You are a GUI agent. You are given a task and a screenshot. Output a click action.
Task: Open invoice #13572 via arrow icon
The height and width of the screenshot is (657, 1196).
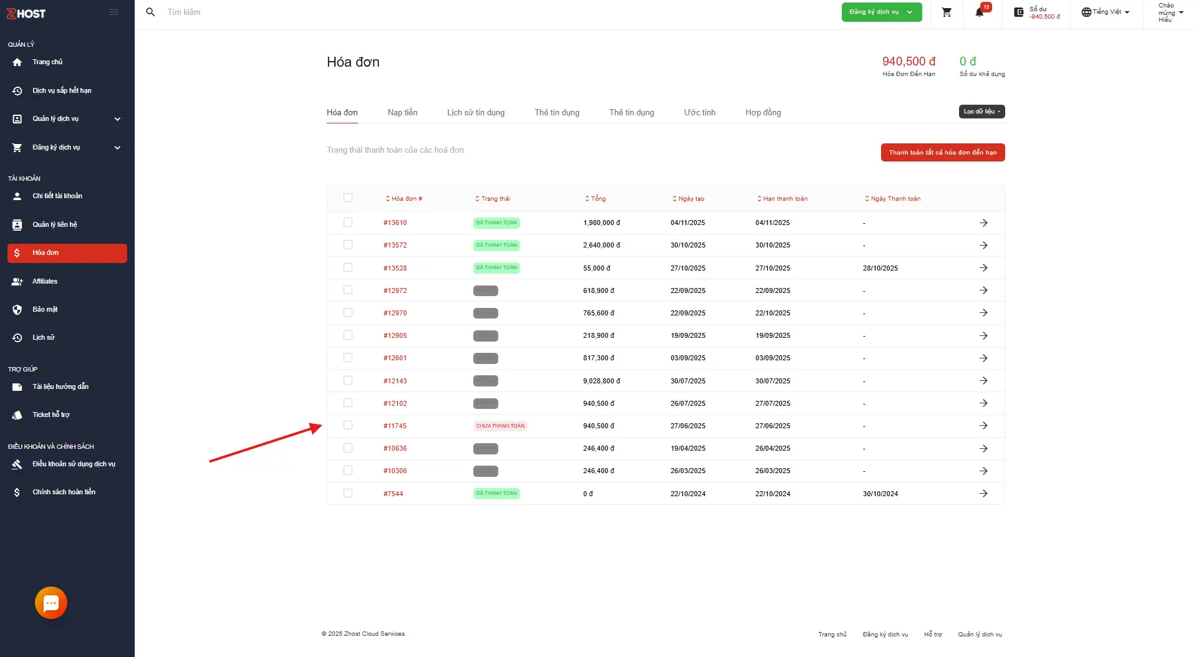click(x=983, y=246)
